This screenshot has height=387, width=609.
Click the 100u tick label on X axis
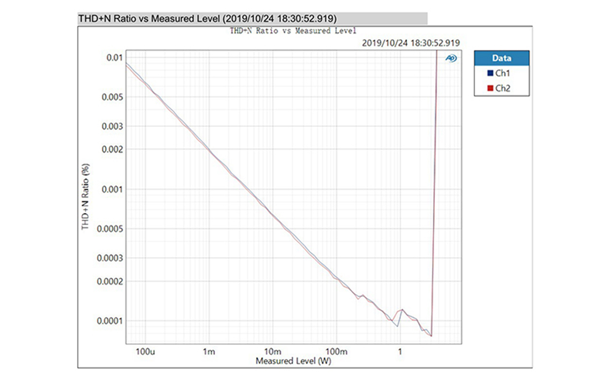145,351
